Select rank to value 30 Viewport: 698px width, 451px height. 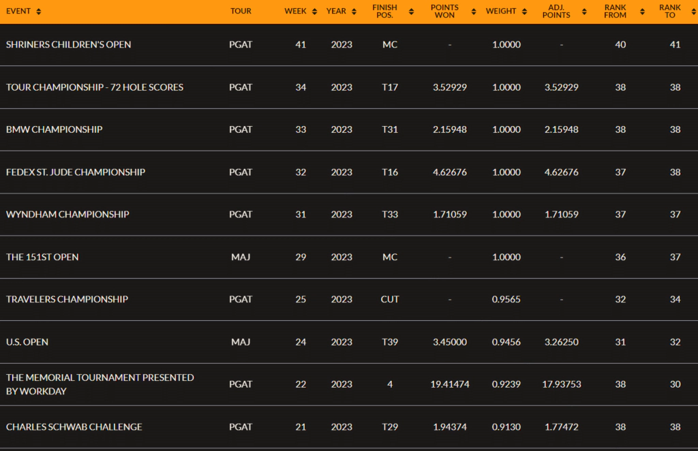click(676, 384)
